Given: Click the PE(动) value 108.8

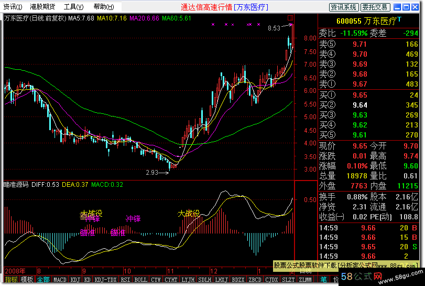Looking at the screenshot, I should [409, 217].
